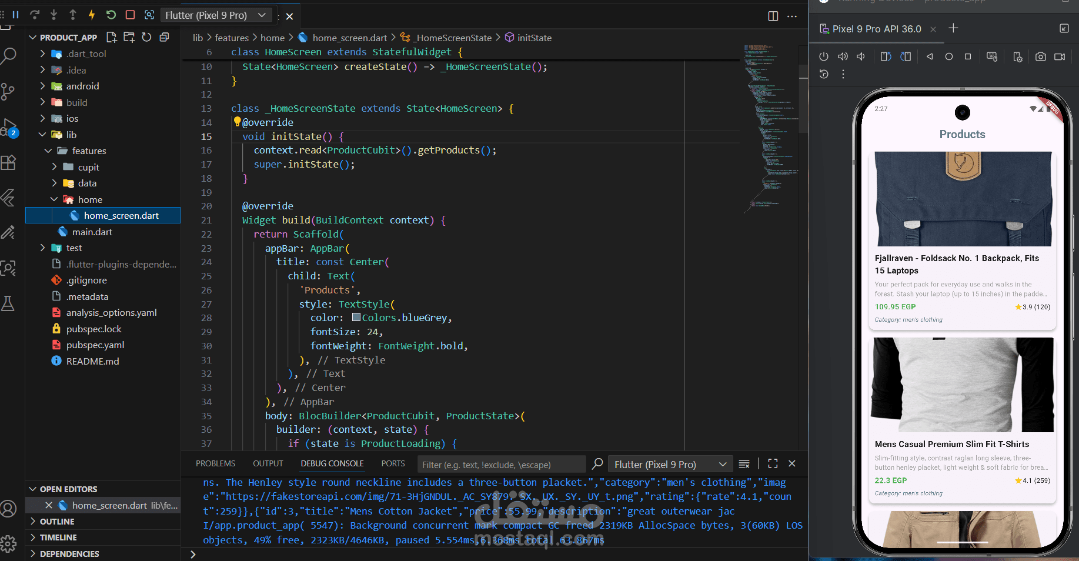Screen dimensions: 1079x561
Task: Switch to the PROBLEMS tab
Action: 215,464
